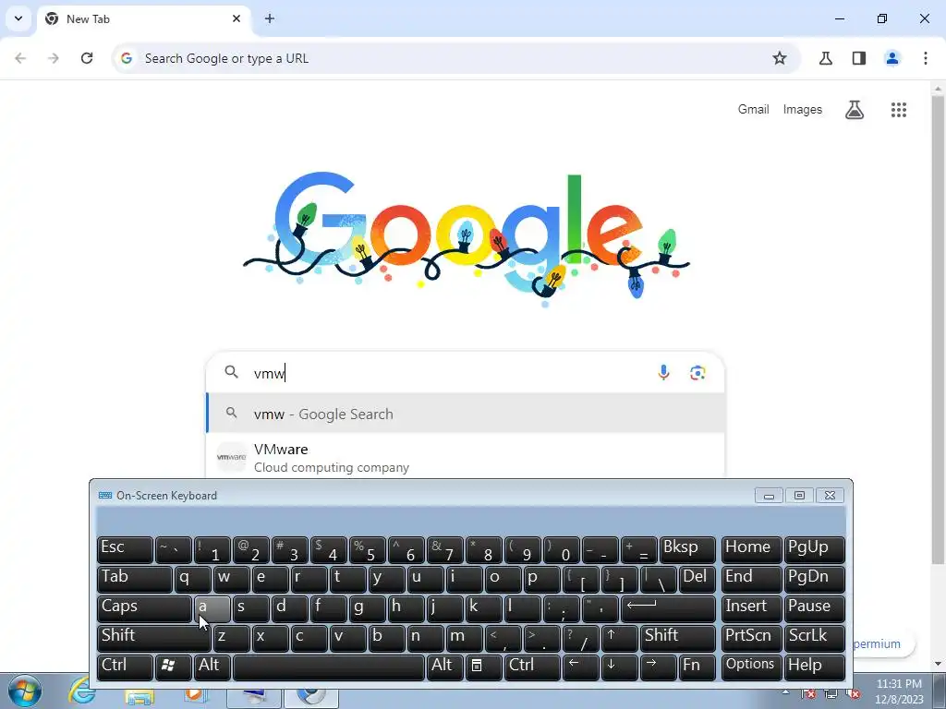Tap the Del key on On-Screen Keyboard
Viewport: 946px width, 709px height.
[x=697, y=580]
